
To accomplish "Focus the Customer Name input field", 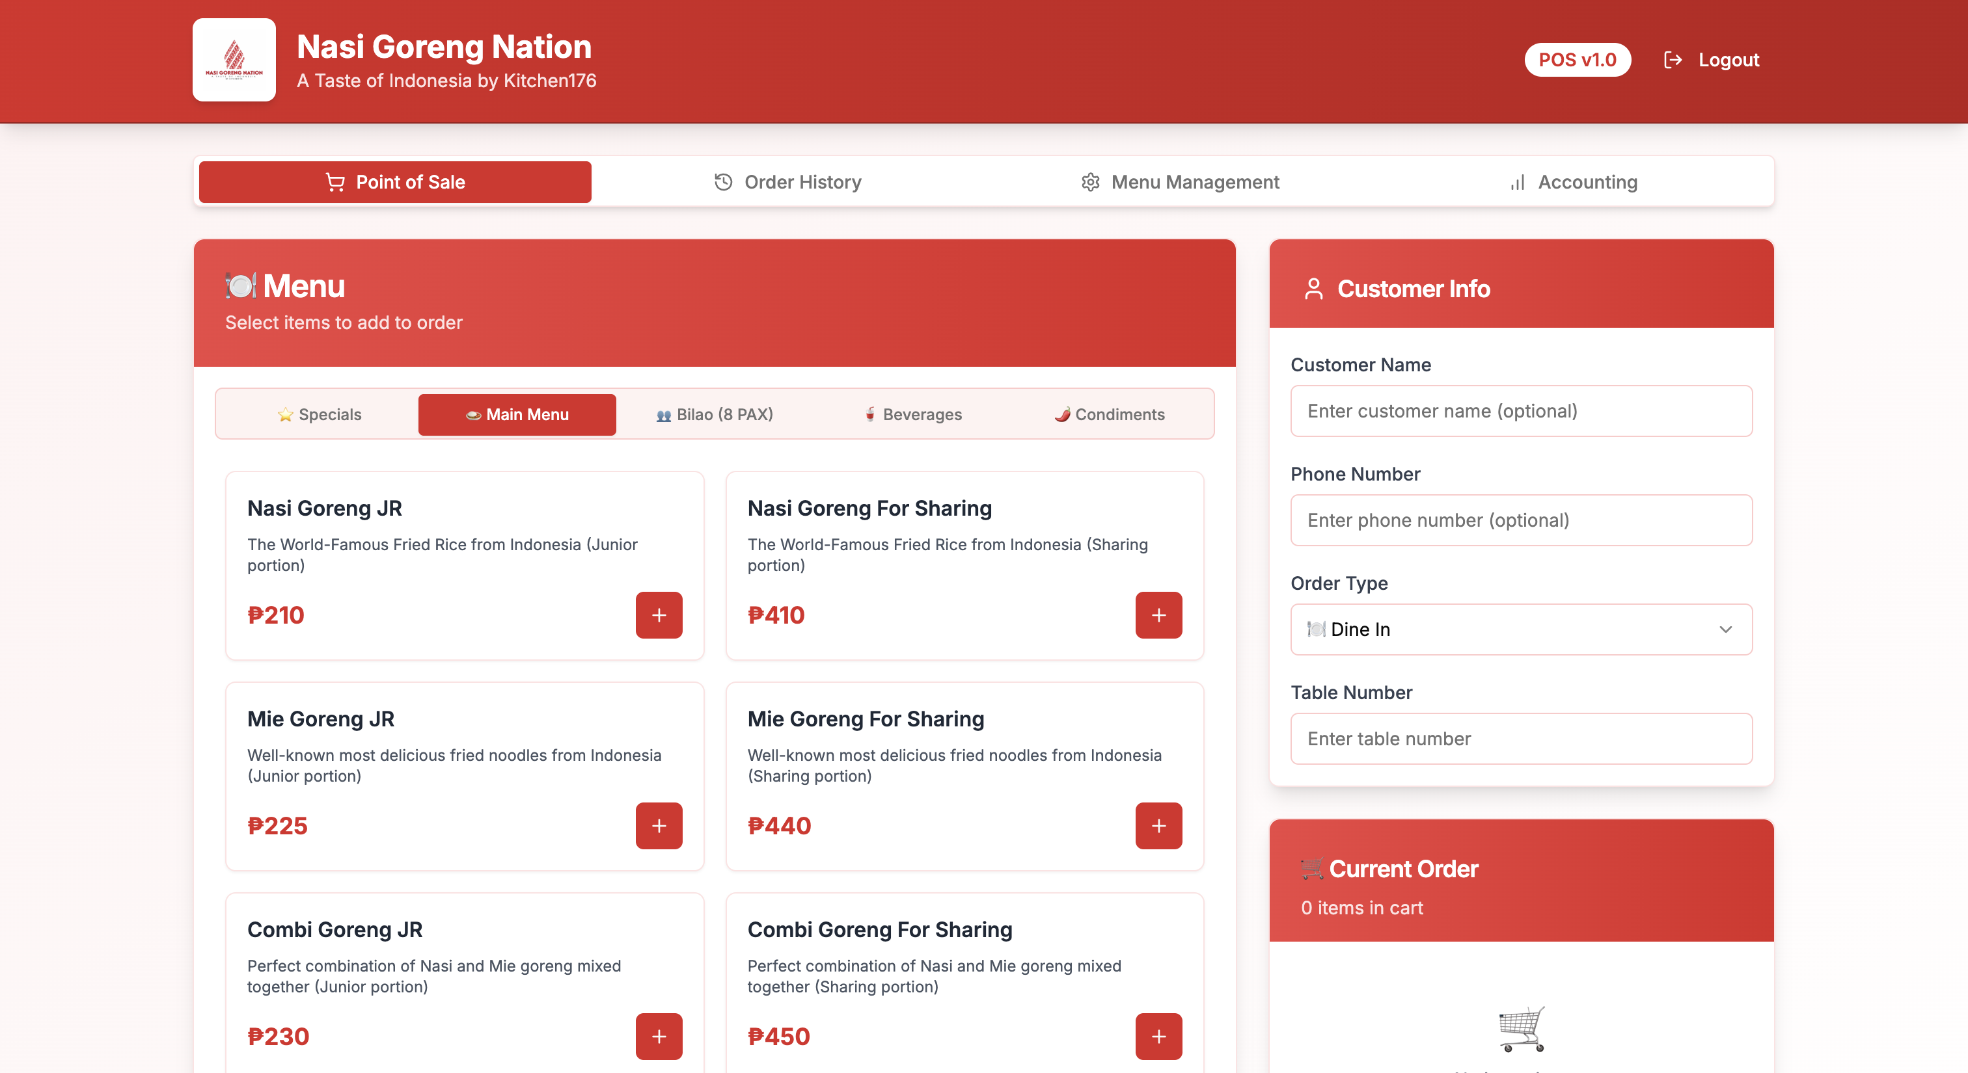I will [1520, 410].
